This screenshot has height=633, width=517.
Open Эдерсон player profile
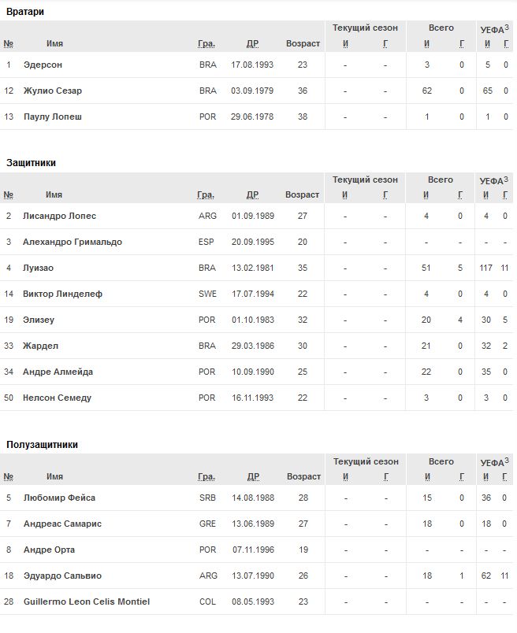[43, 65]
